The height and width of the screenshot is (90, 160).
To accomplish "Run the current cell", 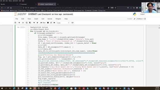I will [x=43, y=23].
